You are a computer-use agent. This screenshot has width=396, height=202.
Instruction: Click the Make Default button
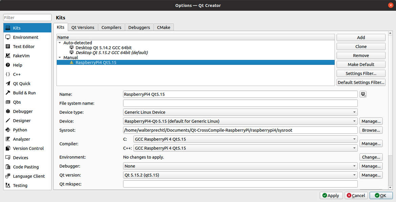(361, 64)
